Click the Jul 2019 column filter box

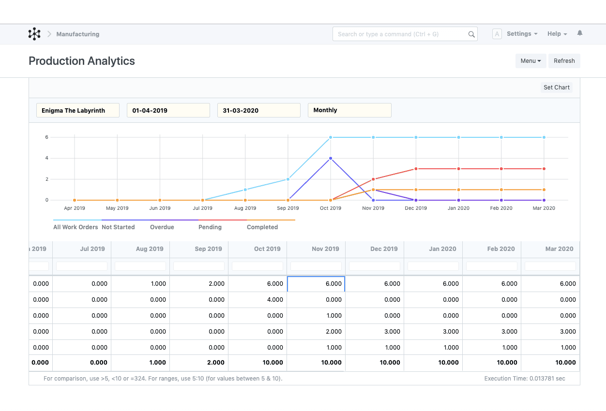click(x=82, y=266)
